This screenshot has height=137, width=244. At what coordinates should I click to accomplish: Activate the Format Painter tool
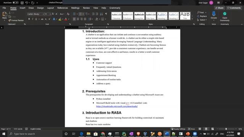pyautogui.click(x=16, y=20)
